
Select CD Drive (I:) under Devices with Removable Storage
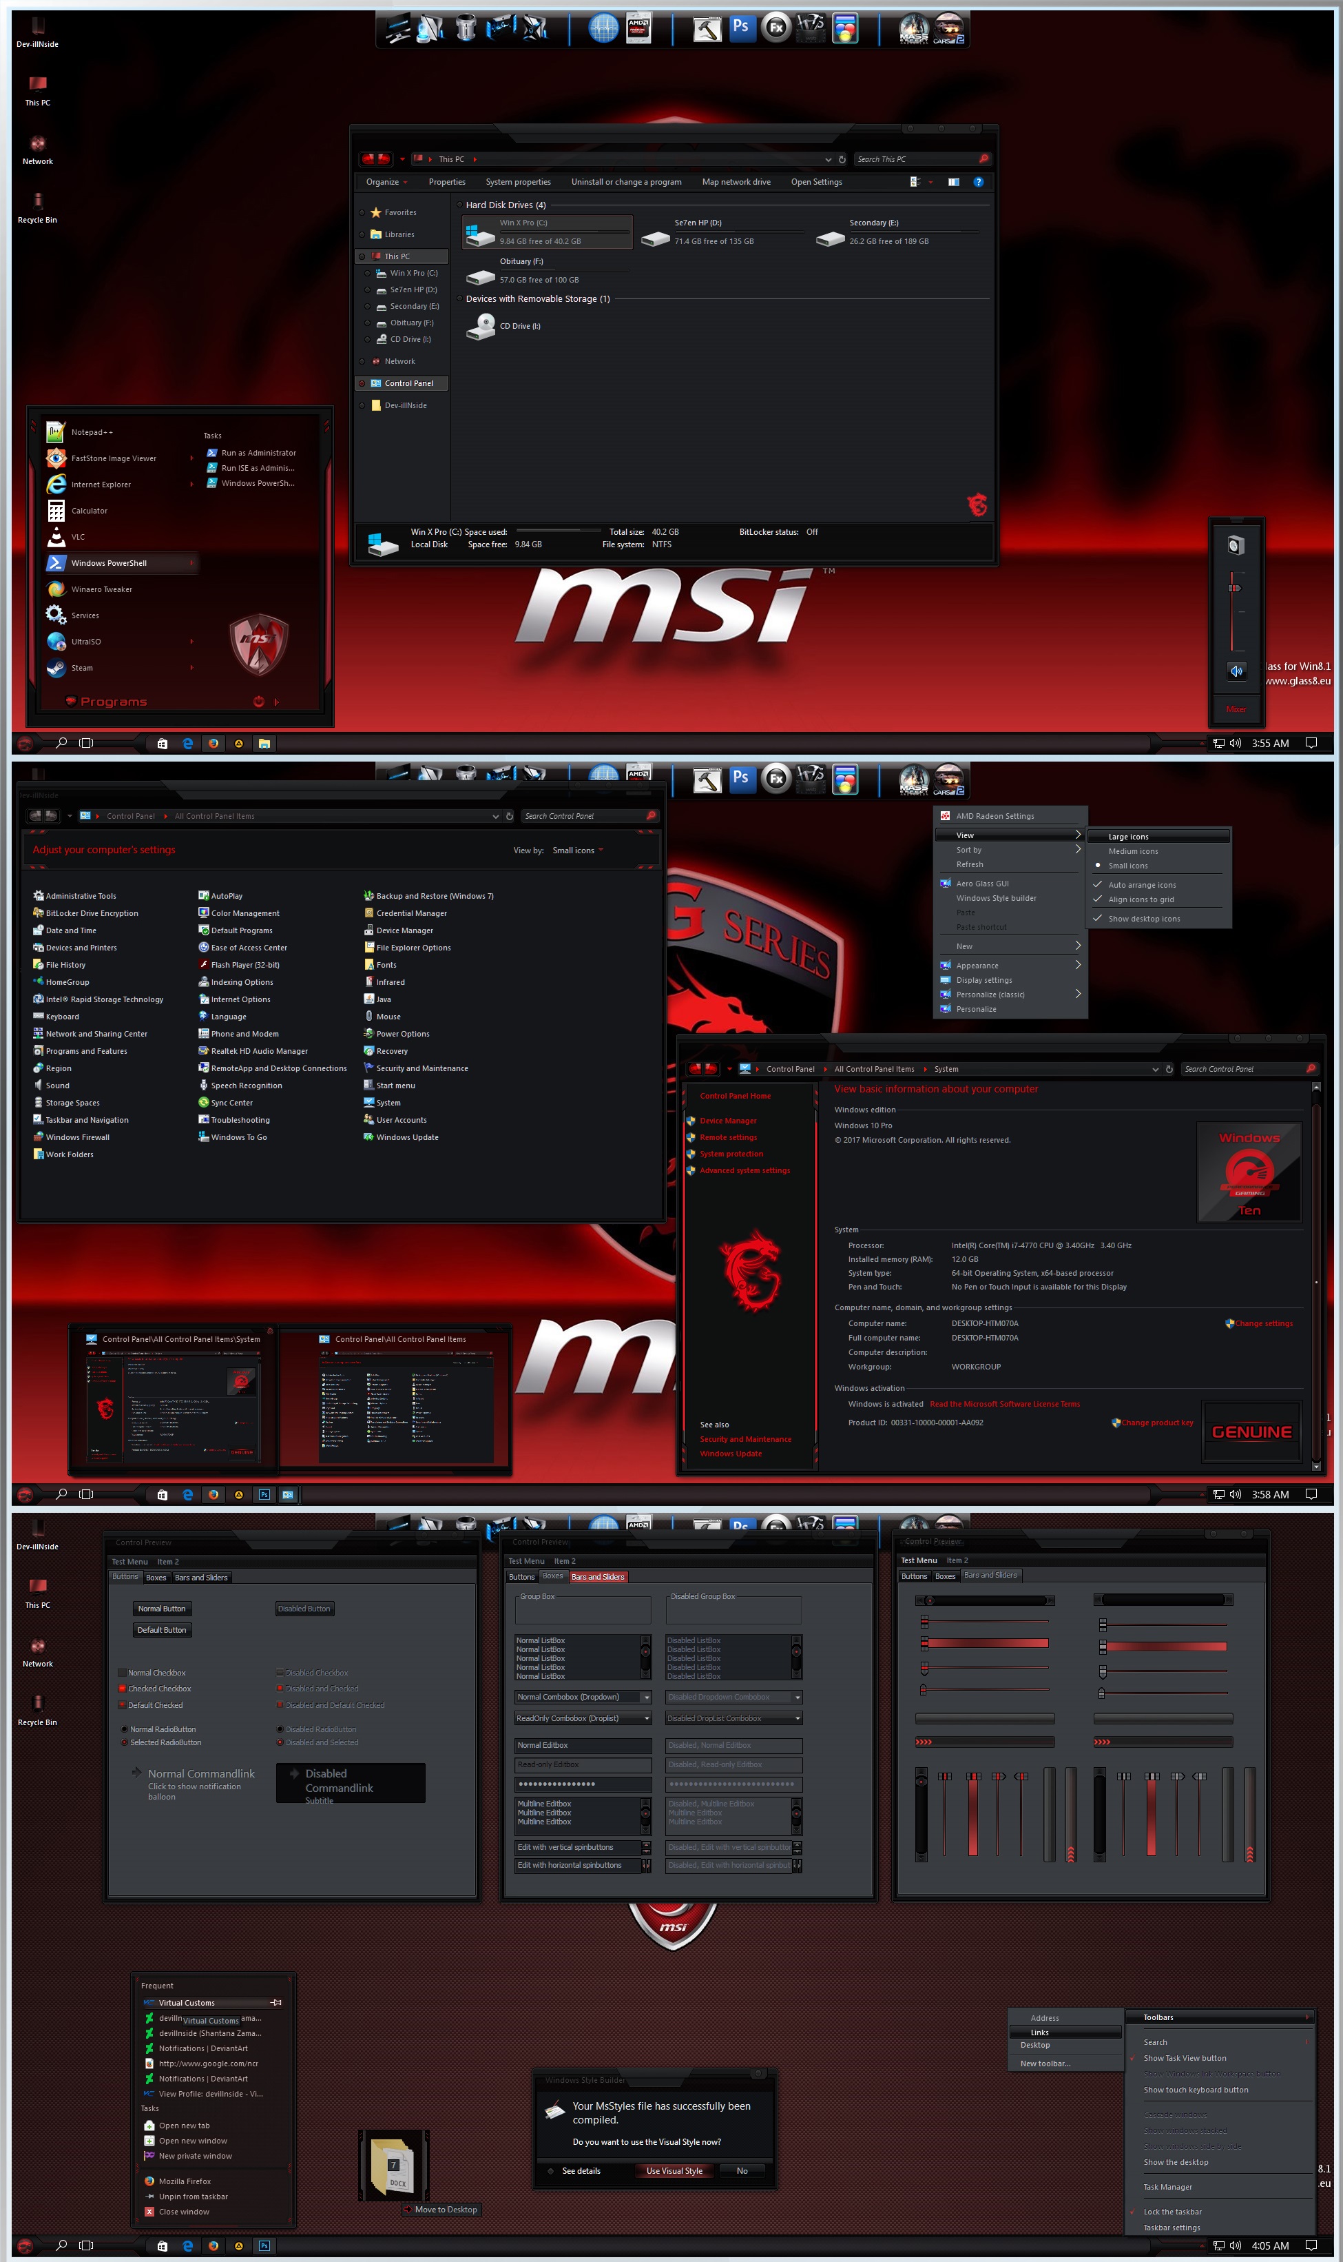pyautogui.click(x=503, y=326)
